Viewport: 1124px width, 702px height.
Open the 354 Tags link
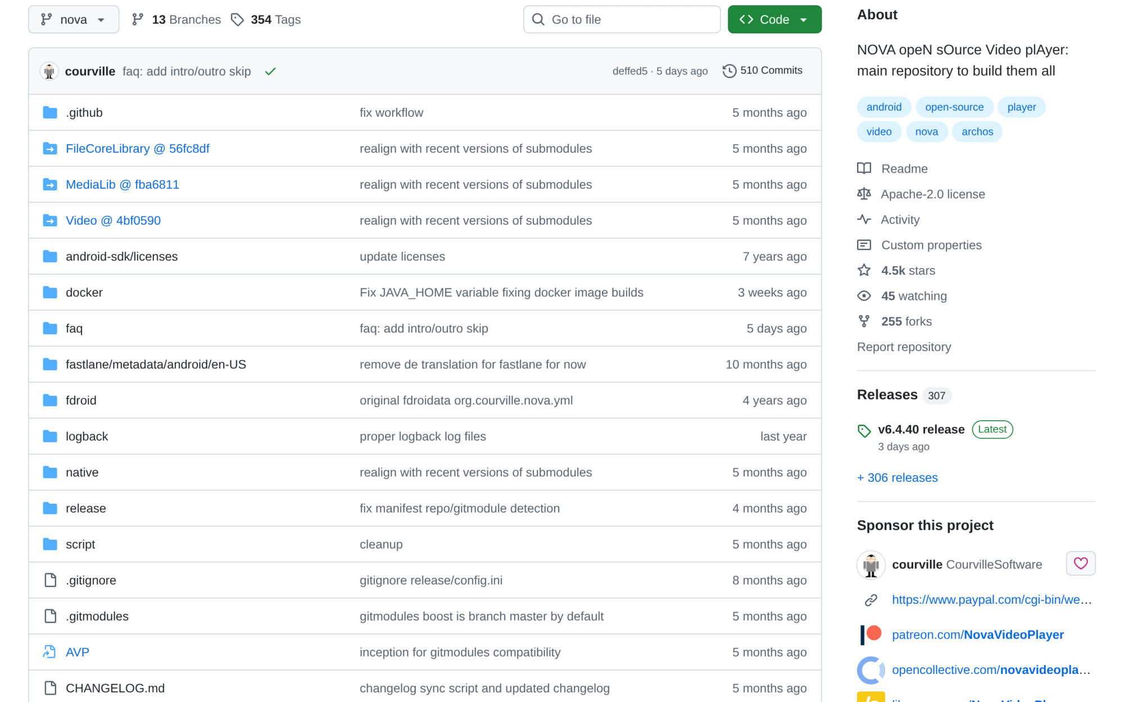266,20
